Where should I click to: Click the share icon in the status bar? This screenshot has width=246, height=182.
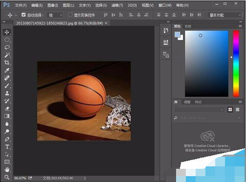(x=30, y=178)
